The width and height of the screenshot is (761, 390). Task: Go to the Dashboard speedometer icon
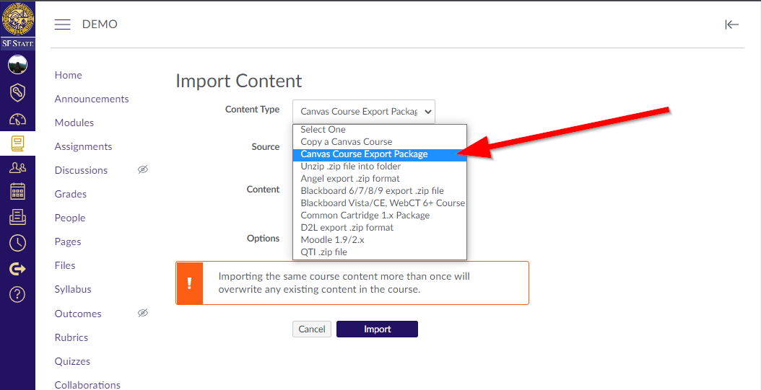pyautogui.click(x=17, y=118)
